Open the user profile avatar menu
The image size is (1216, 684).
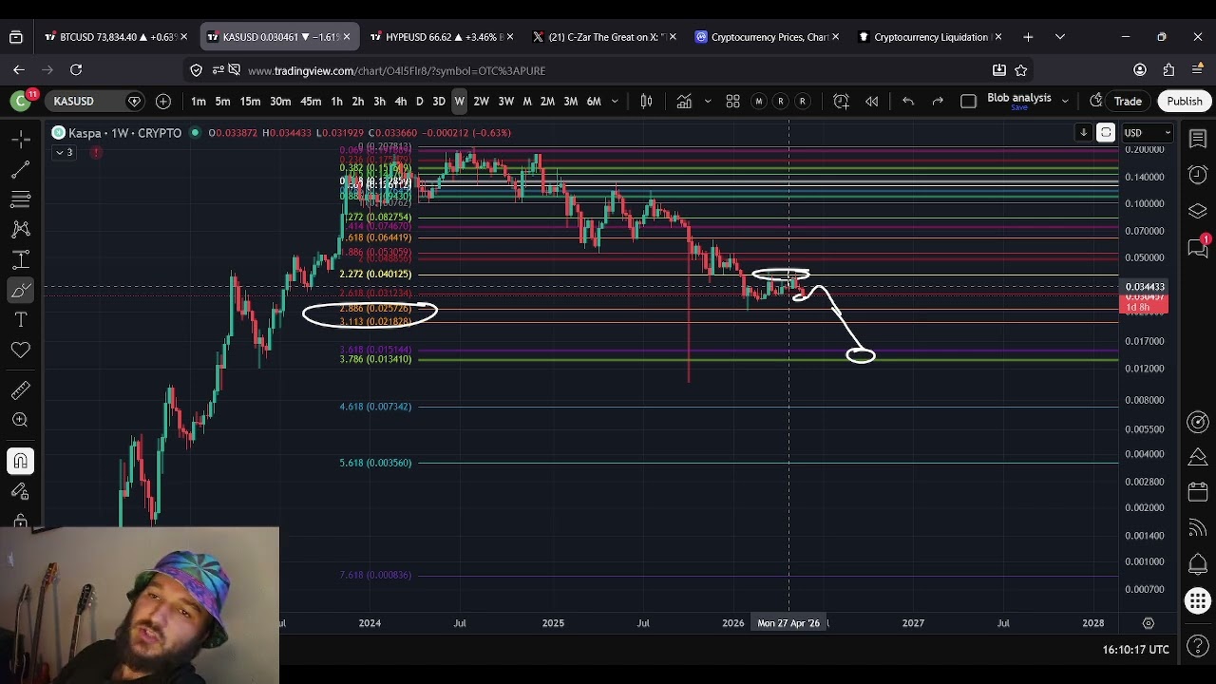pyautogui.click(x=20, y=101)
